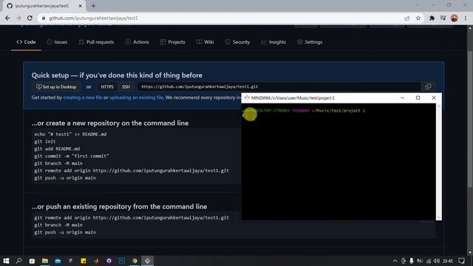
Task: Click the 'git add README.md' line
Action: [x=57, y=149]
